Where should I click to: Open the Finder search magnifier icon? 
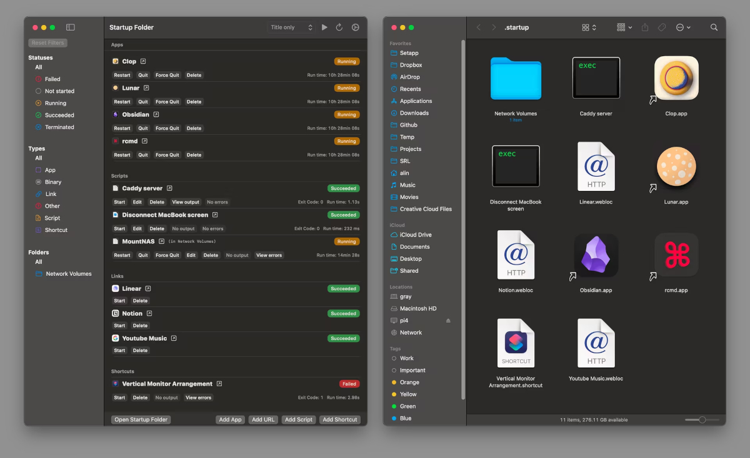[714, 27]
